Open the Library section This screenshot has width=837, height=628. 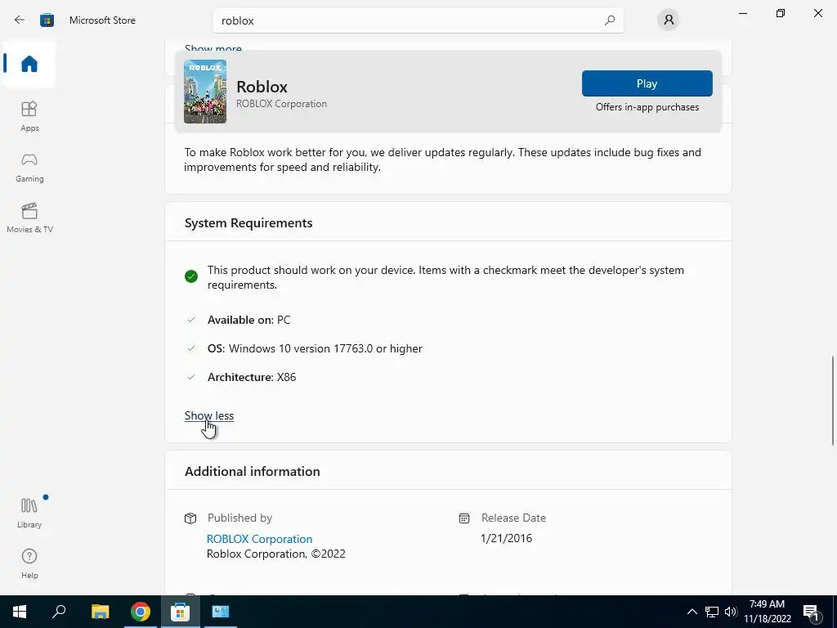tap(29, 513)
